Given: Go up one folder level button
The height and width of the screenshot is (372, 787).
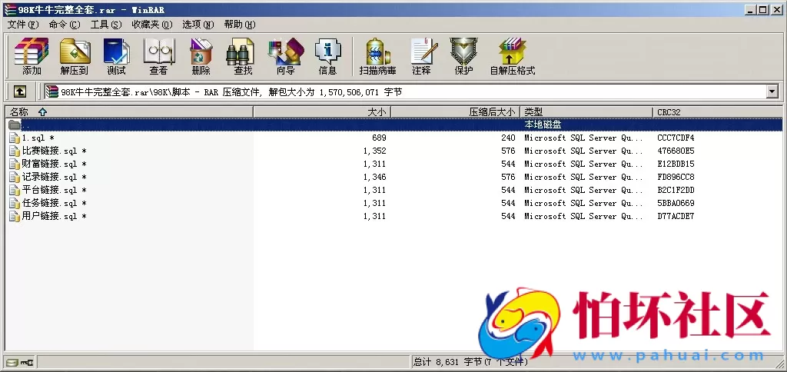Looking at the screenshot, I should click(19, 92).
